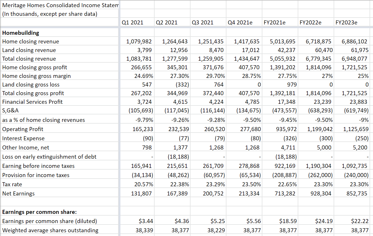The image size is (373, 236).
Task: Select FY2021e total closing revenue 5,055,932
Action: coord(283,59)
